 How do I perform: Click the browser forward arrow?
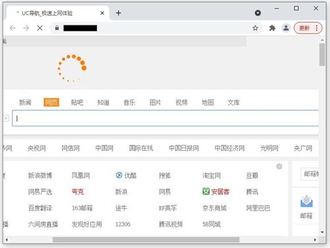click(26, 28)
